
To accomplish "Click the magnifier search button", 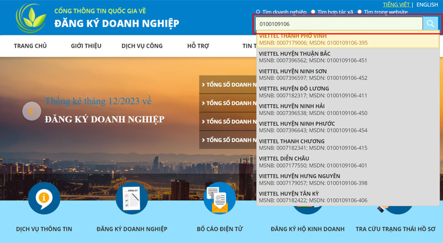I will [x=430, y=23].
